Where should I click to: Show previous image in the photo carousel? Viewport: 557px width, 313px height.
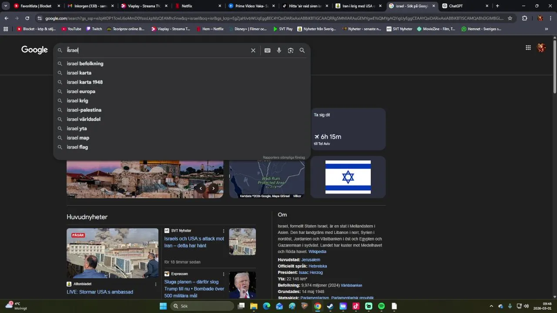[200, 188]
